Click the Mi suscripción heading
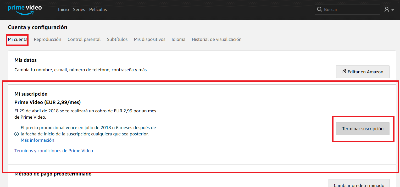 31,94
